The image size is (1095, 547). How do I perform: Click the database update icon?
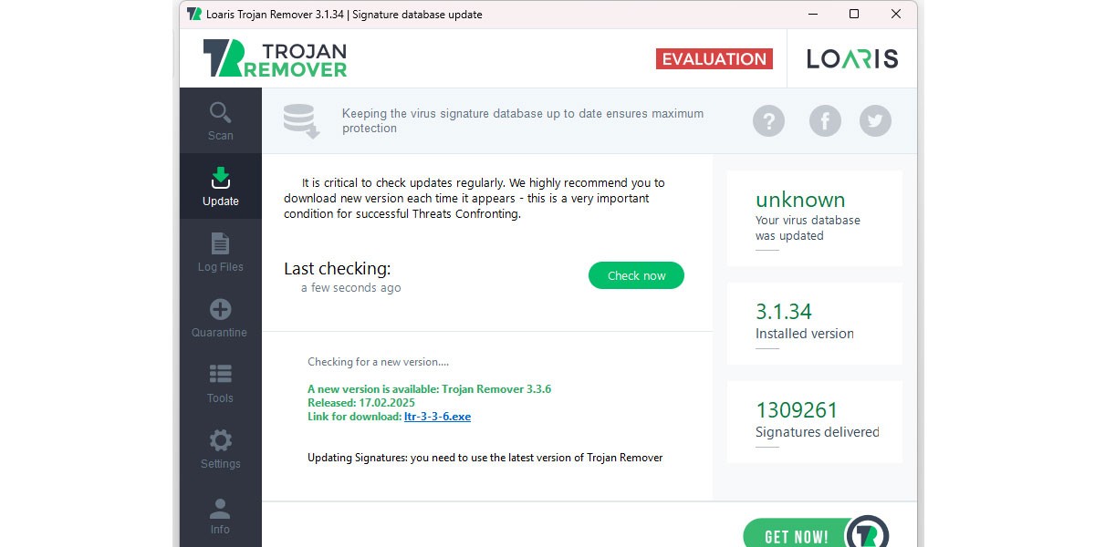(x=300, y=121)
